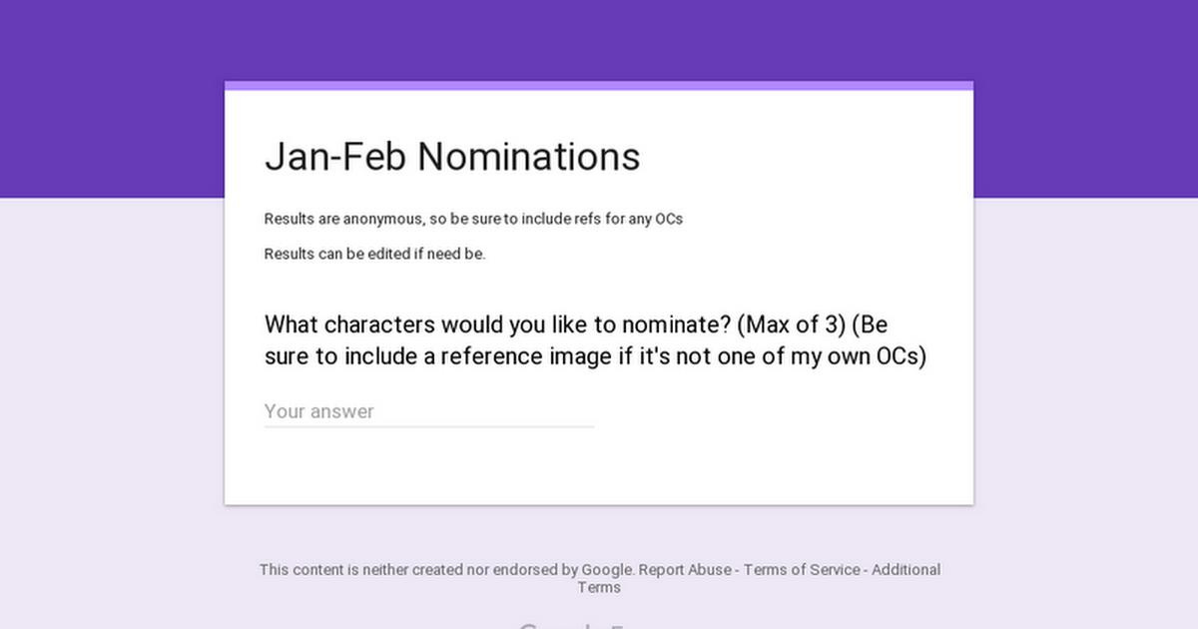Click the dark purple banner right of the form
1198x629 pixels.
click(x=1086, y=100)
